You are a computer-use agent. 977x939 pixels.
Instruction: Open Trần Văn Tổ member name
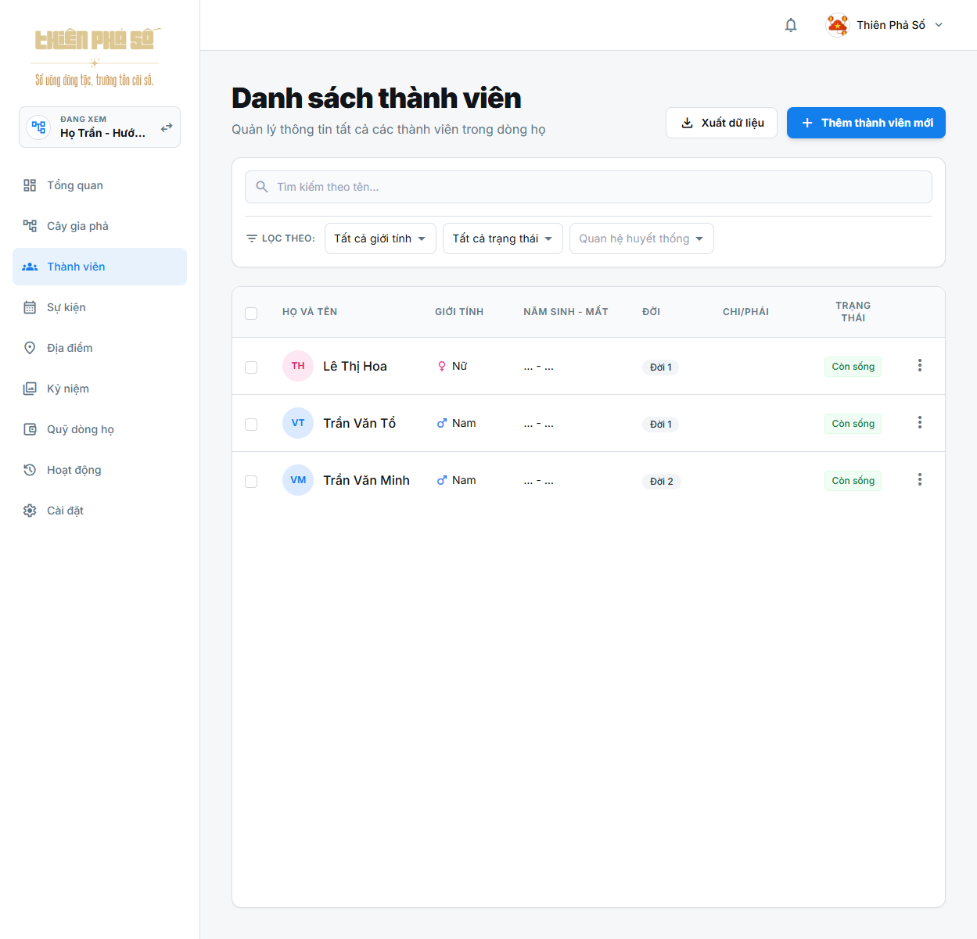360,423
